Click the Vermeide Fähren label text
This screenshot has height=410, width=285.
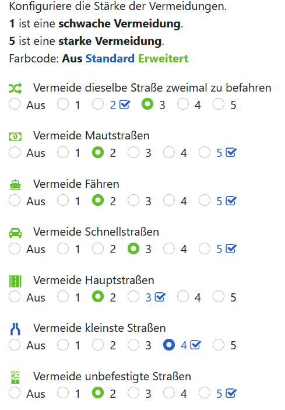point(76,184)
